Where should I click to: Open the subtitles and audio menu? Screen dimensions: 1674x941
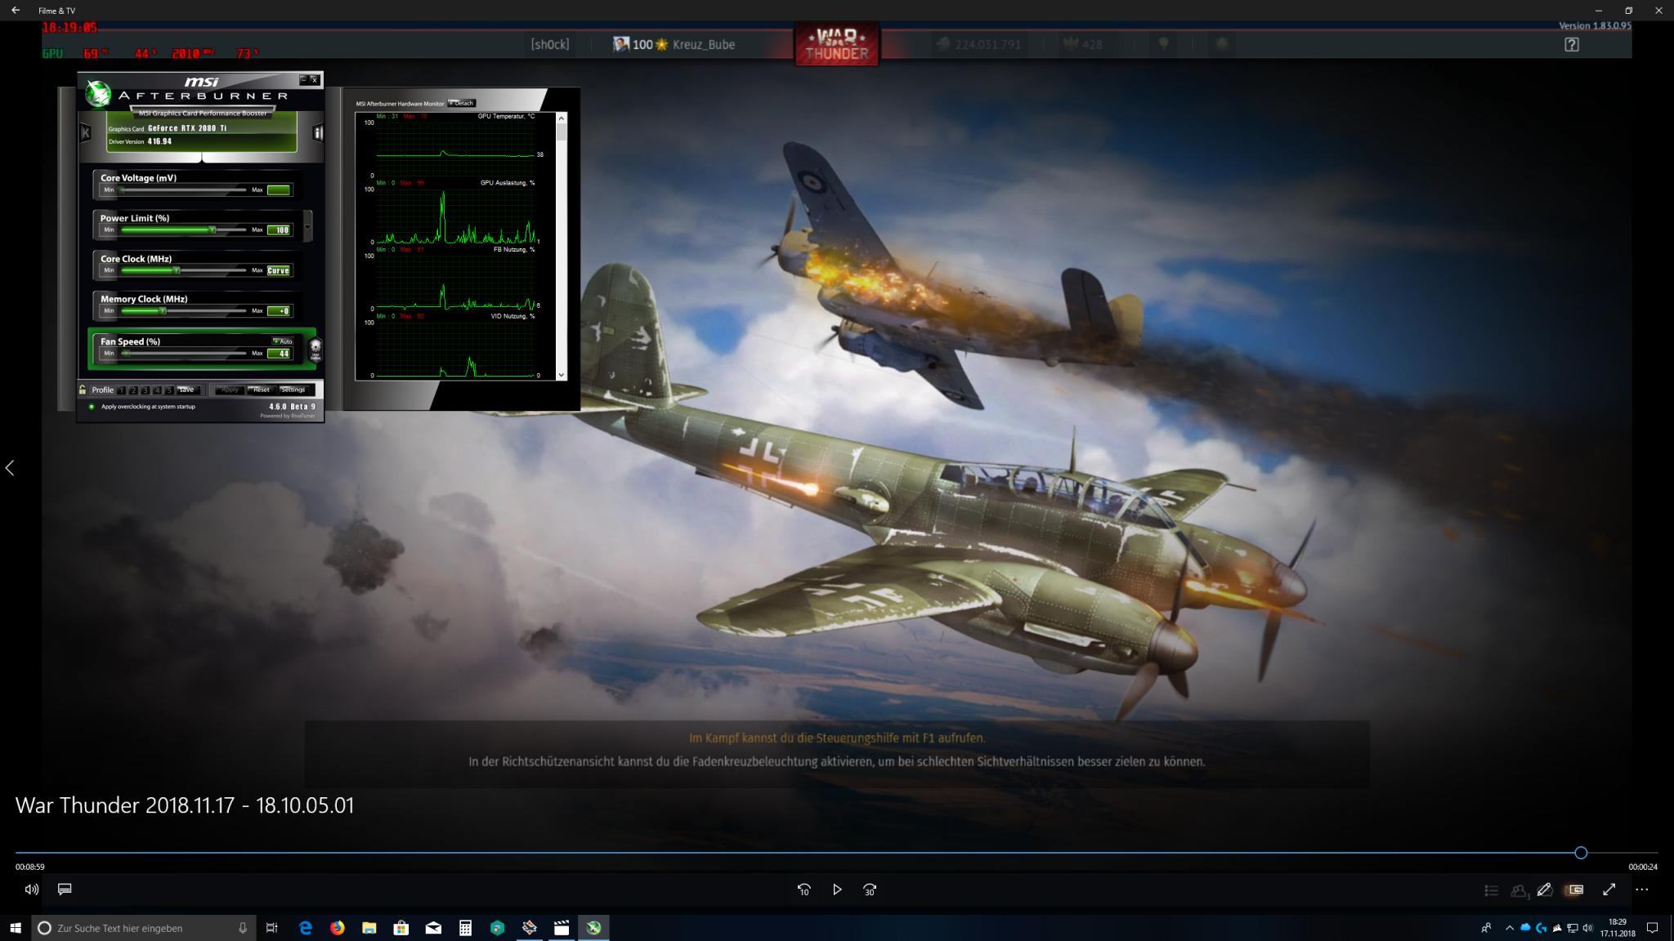[x=65, y=890]
